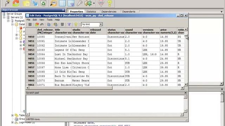This screenshot has width=225, height=126.
Task: Click the Drop object recycle bin icon
Action: tap(43, 3)
